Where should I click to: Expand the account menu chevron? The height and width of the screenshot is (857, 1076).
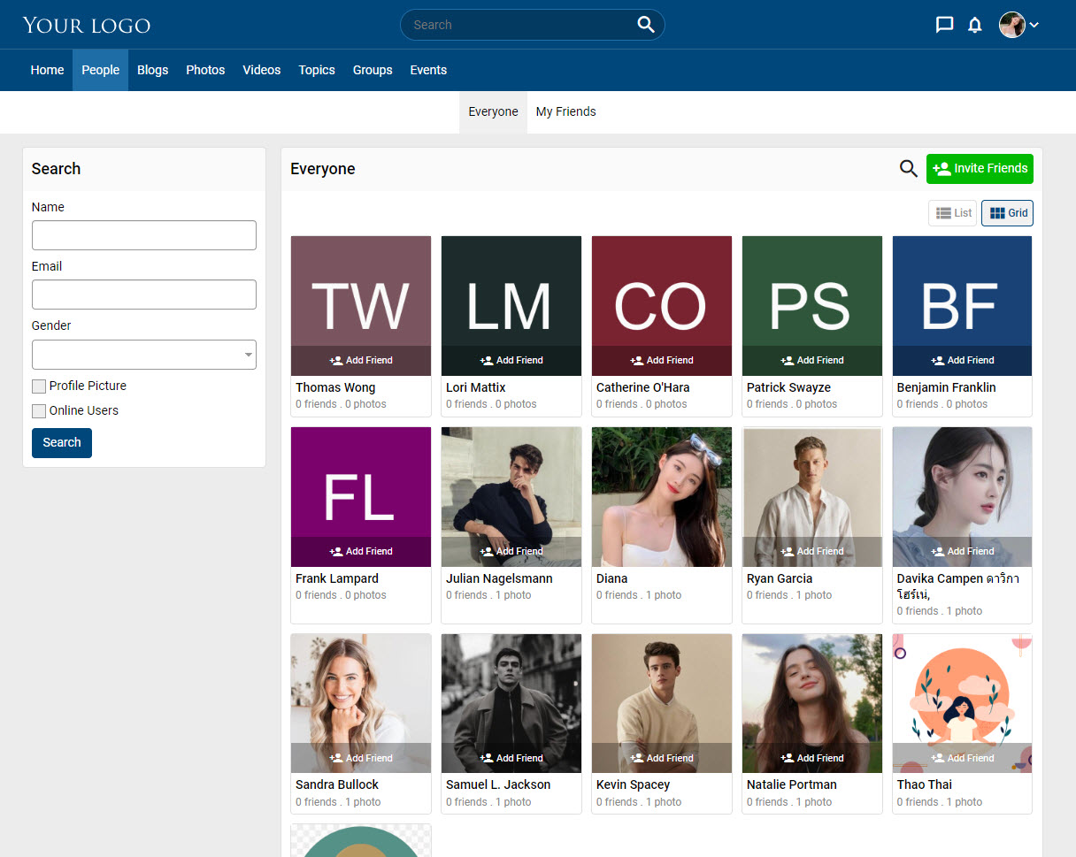click(x=1034, y=25)
